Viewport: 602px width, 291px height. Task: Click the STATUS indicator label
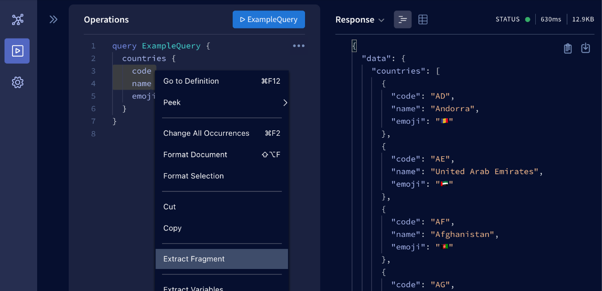pyautogui.click(x=508, y=20)
